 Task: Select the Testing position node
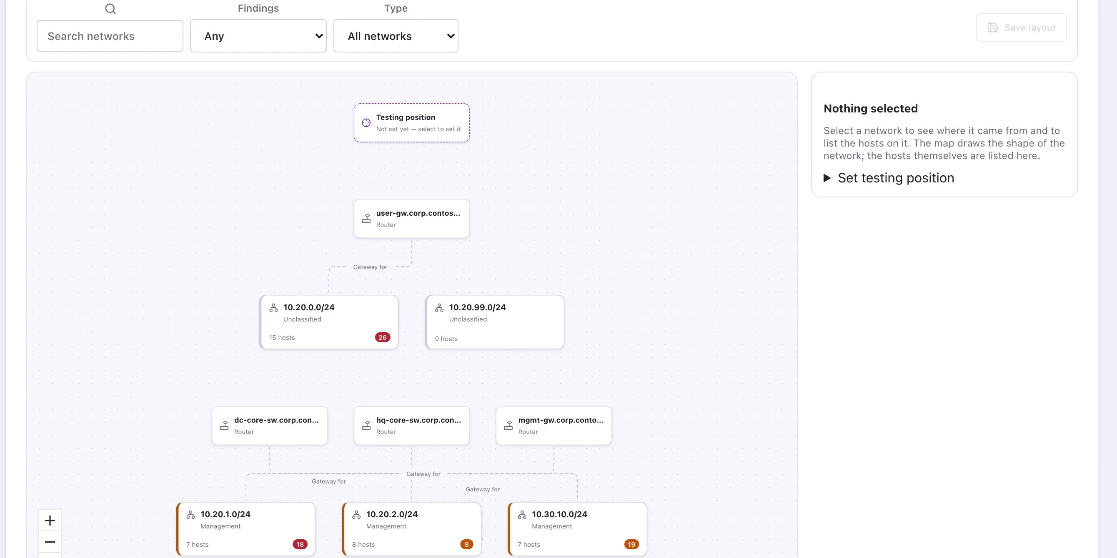pos(411,122)
